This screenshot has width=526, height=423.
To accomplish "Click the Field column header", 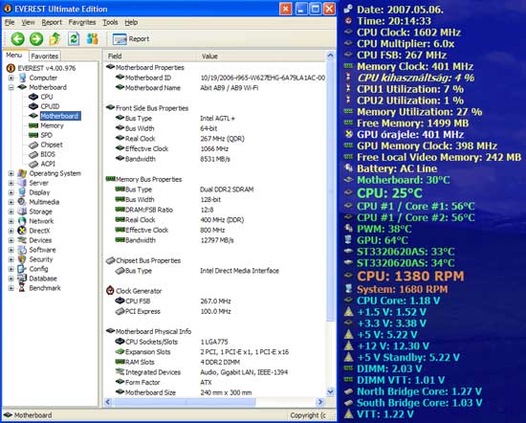I will coord(149,56).
